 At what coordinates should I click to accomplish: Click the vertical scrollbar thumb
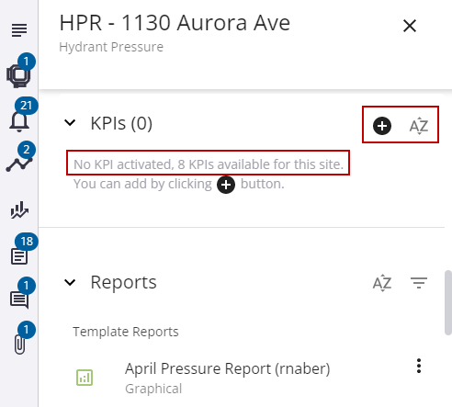(x=448, y=302)
